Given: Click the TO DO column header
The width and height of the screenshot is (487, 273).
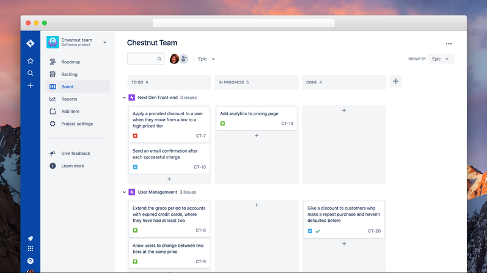Looking at the screenshot, I should coord(169,82).
